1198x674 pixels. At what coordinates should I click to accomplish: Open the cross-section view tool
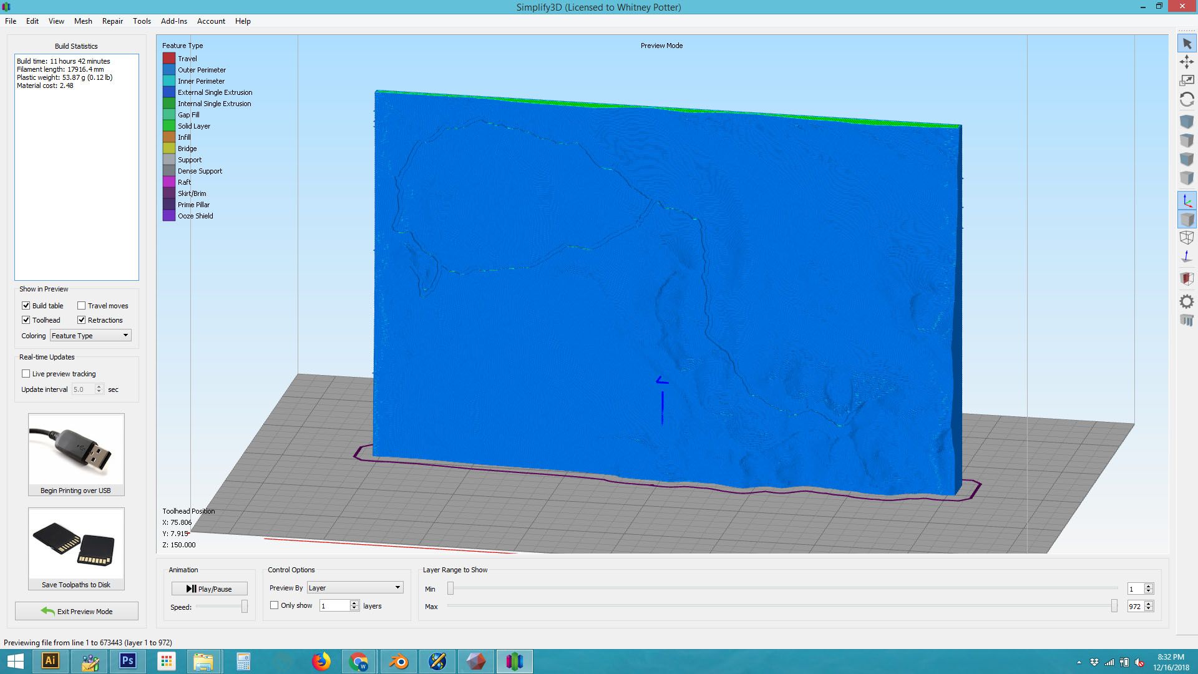[1187, 279]
